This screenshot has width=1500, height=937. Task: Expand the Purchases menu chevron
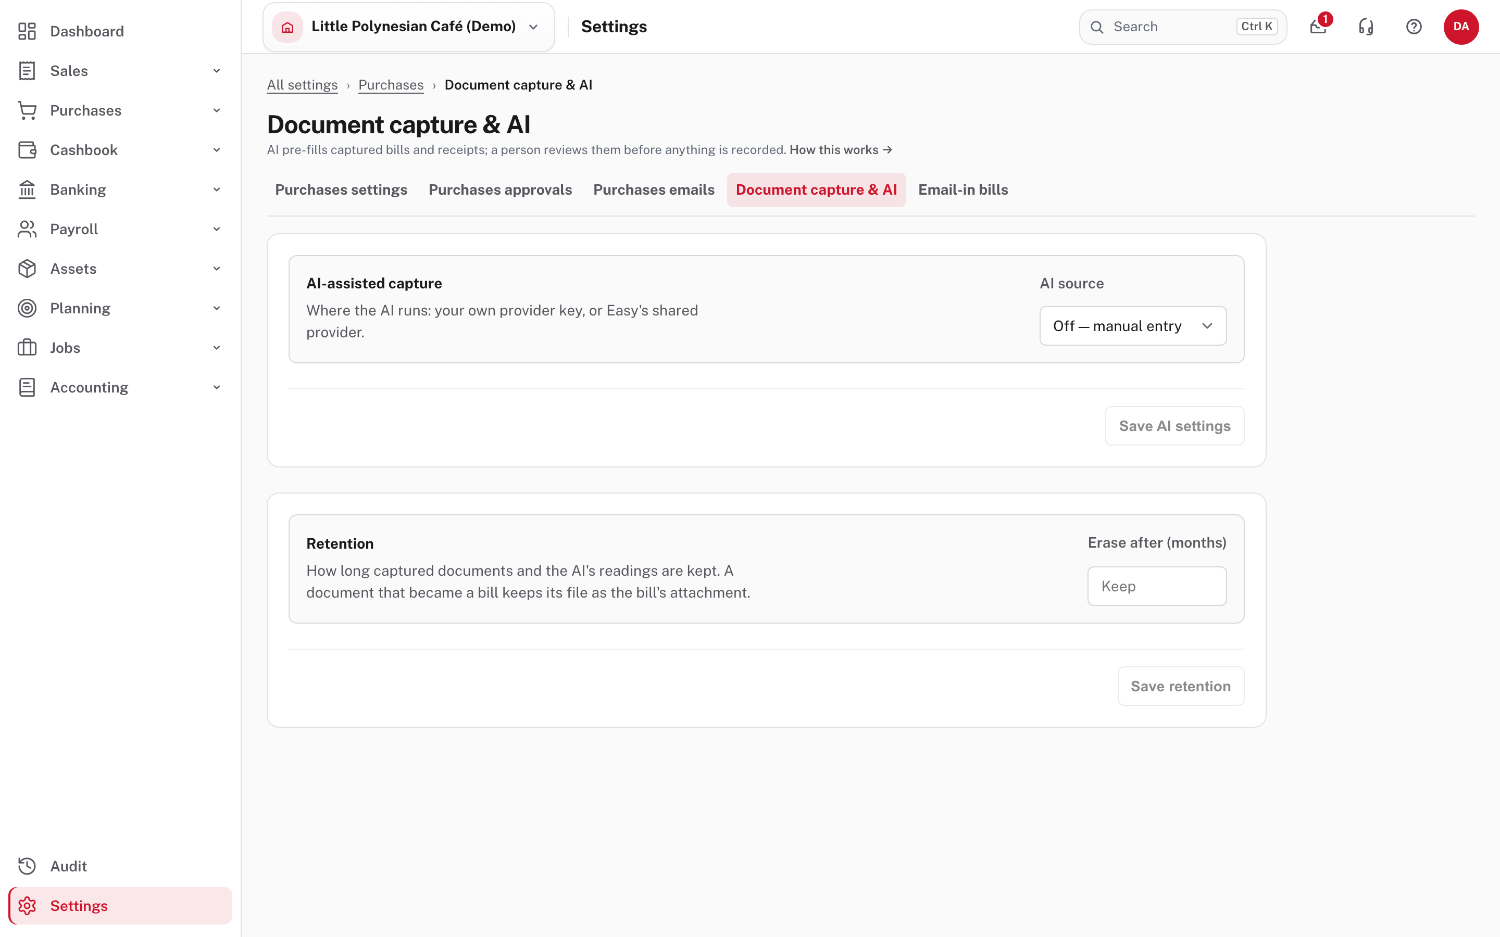216,110
